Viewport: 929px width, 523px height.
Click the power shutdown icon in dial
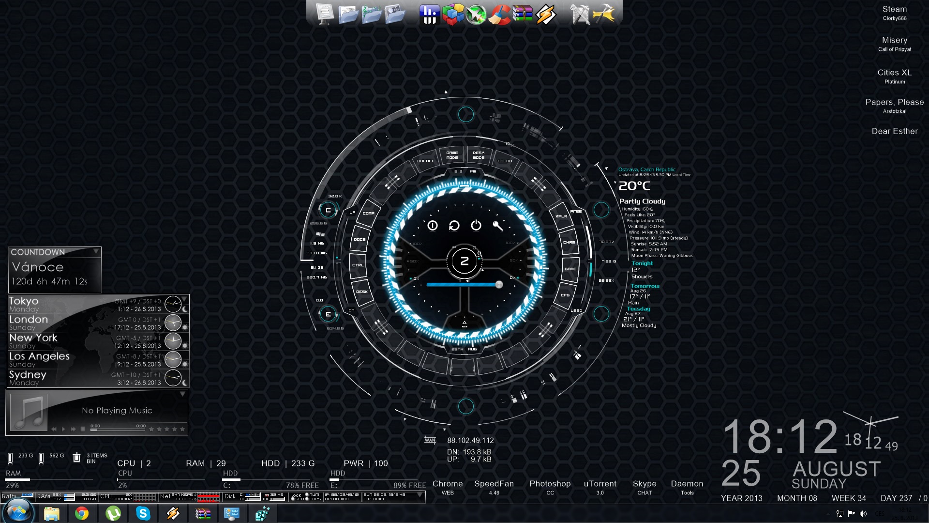pos(476,226)
